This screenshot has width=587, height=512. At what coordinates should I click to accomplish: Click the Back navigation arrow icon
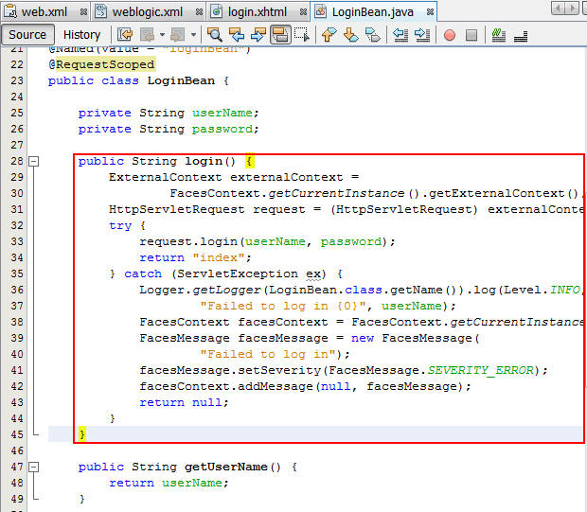[147, 35]
